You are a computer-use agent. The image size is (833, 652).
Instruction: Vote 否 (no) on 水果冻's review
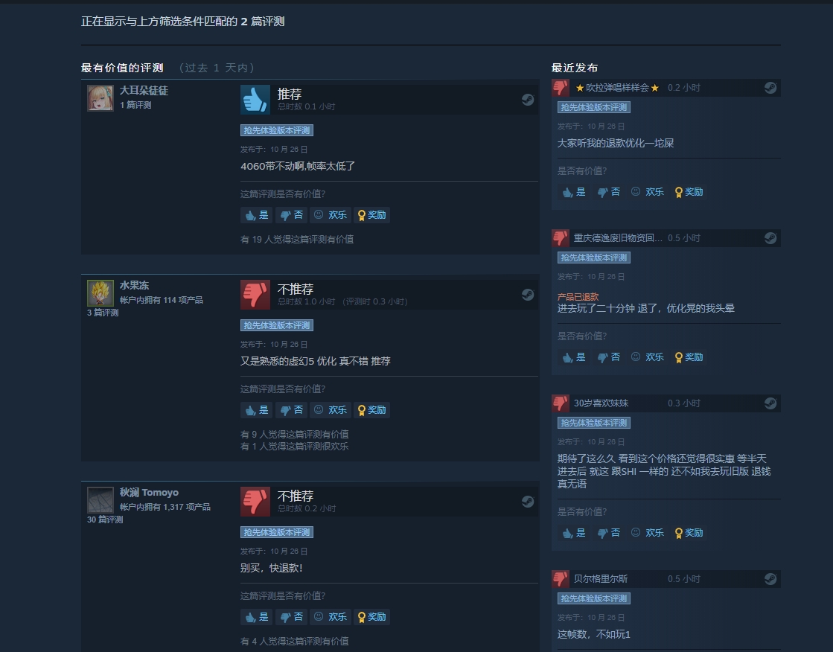pyautogui.click(x=292, y=409)
